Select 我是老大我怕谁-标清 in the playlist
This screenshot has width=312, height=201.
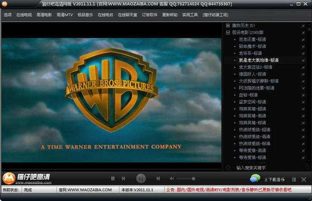tap(259, 60)
